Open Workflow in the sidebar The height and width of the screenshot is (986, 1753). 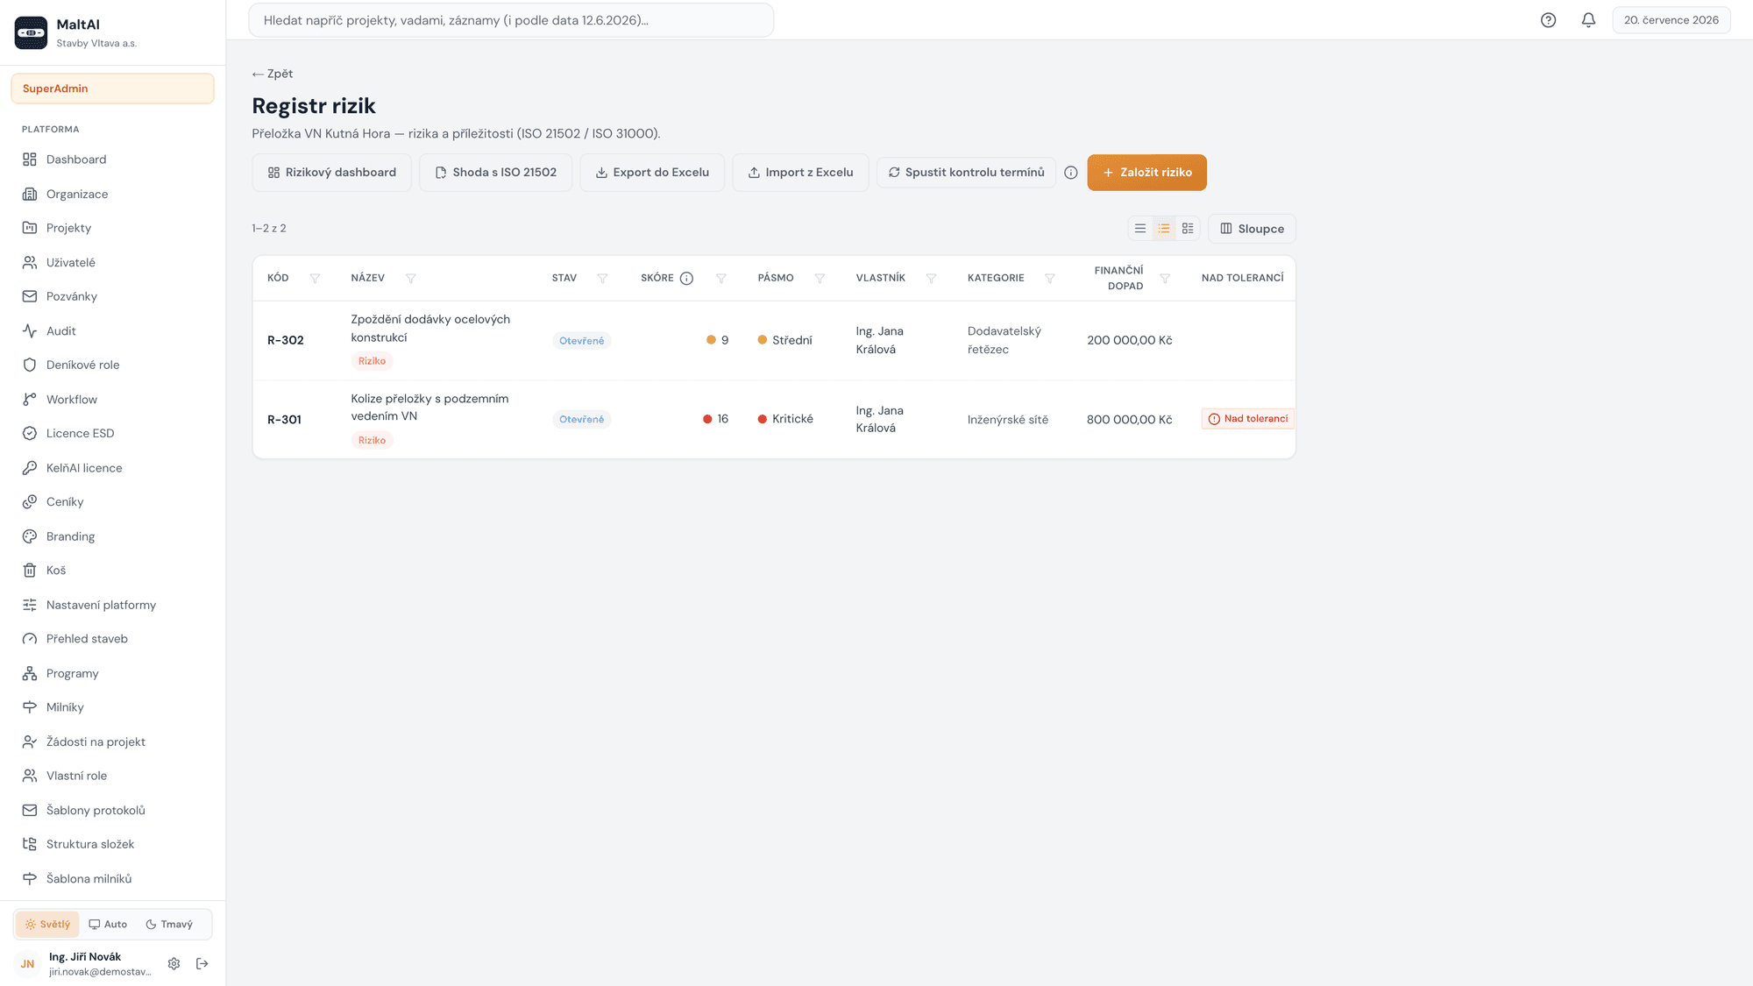point(112,400)
